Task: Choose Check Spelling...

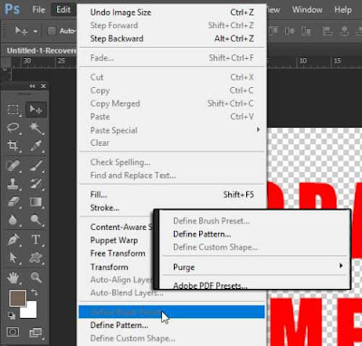Action: (172, 162)
